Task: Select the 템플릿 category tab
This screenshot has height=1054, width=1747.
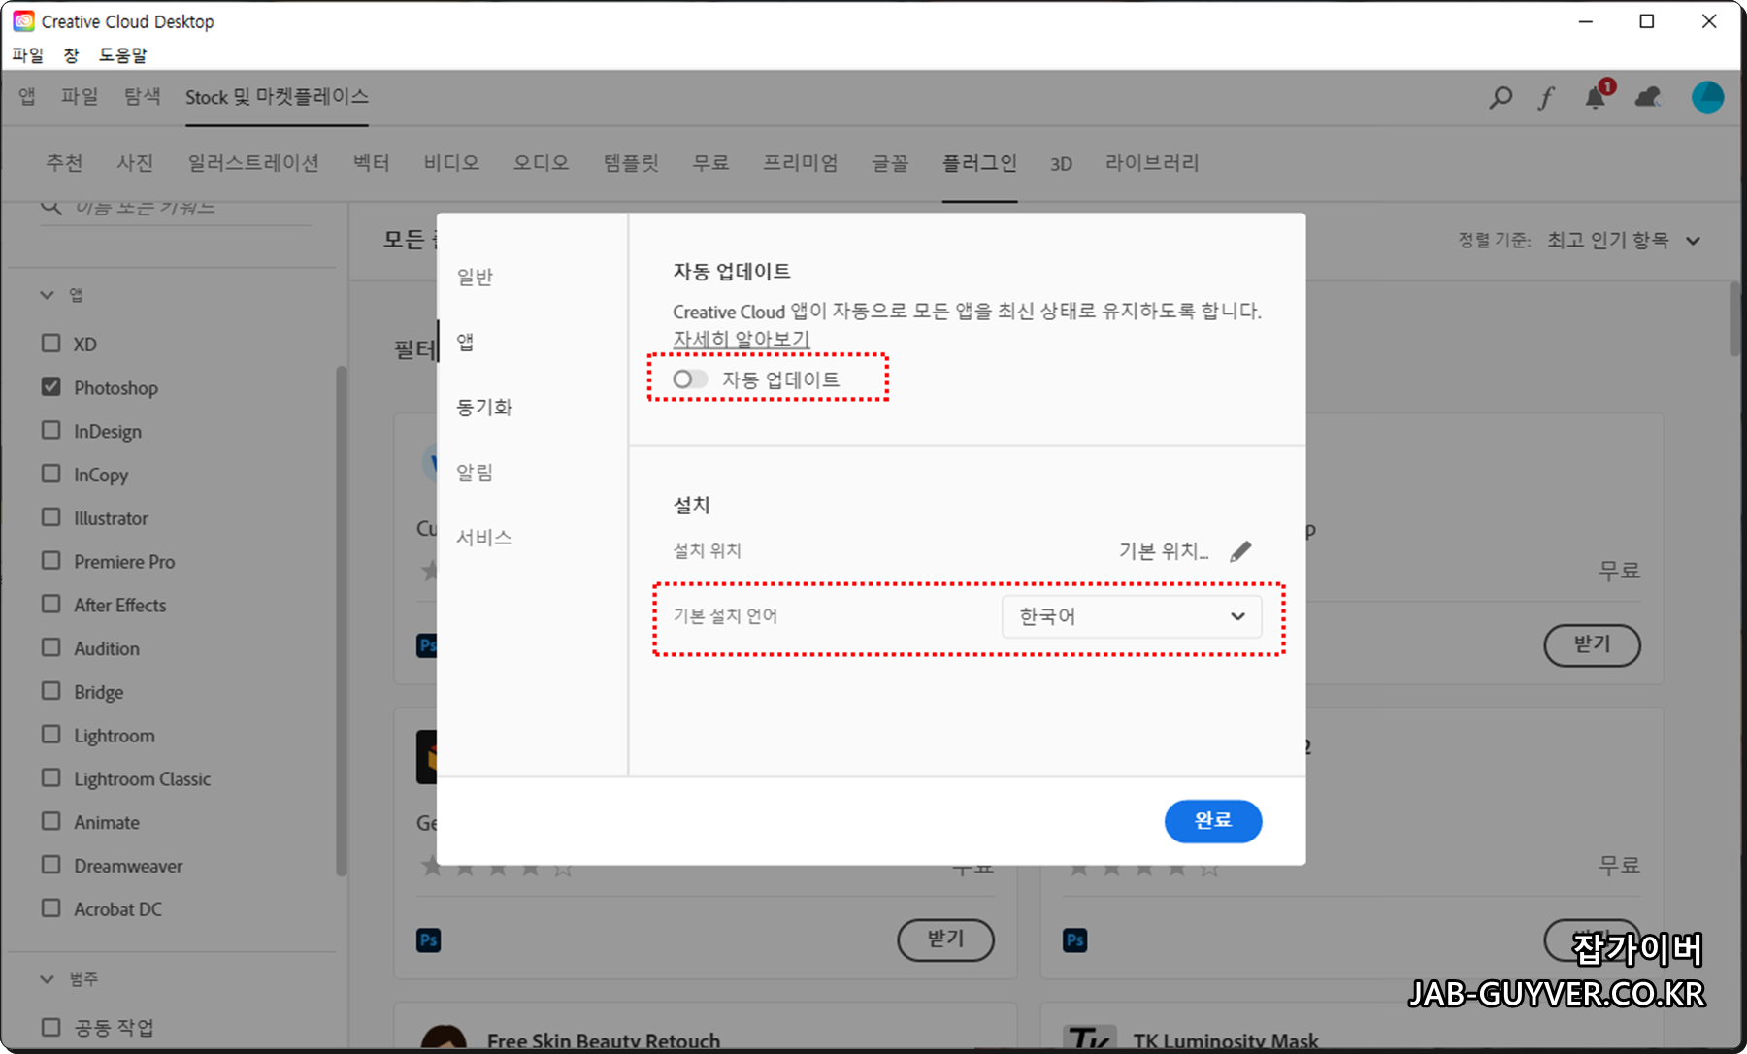Action: pos(631,163)
